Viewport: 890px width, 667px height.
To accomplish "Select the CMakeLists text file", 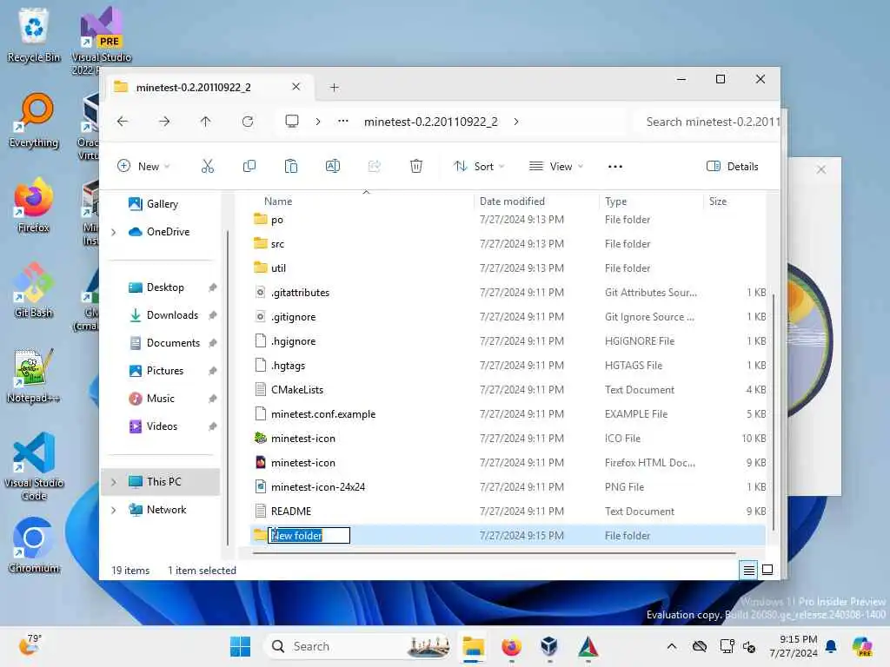I will tap(508, 390).
